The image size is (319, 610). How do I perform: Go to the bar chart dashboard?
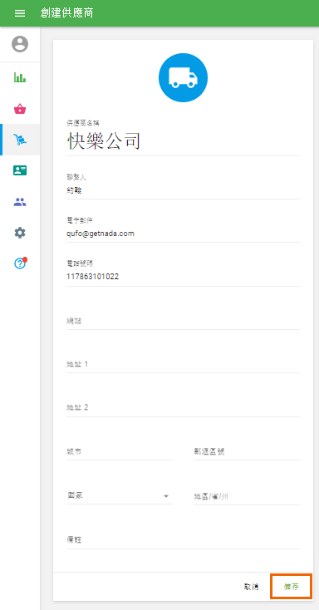click(x=20, y=77)
